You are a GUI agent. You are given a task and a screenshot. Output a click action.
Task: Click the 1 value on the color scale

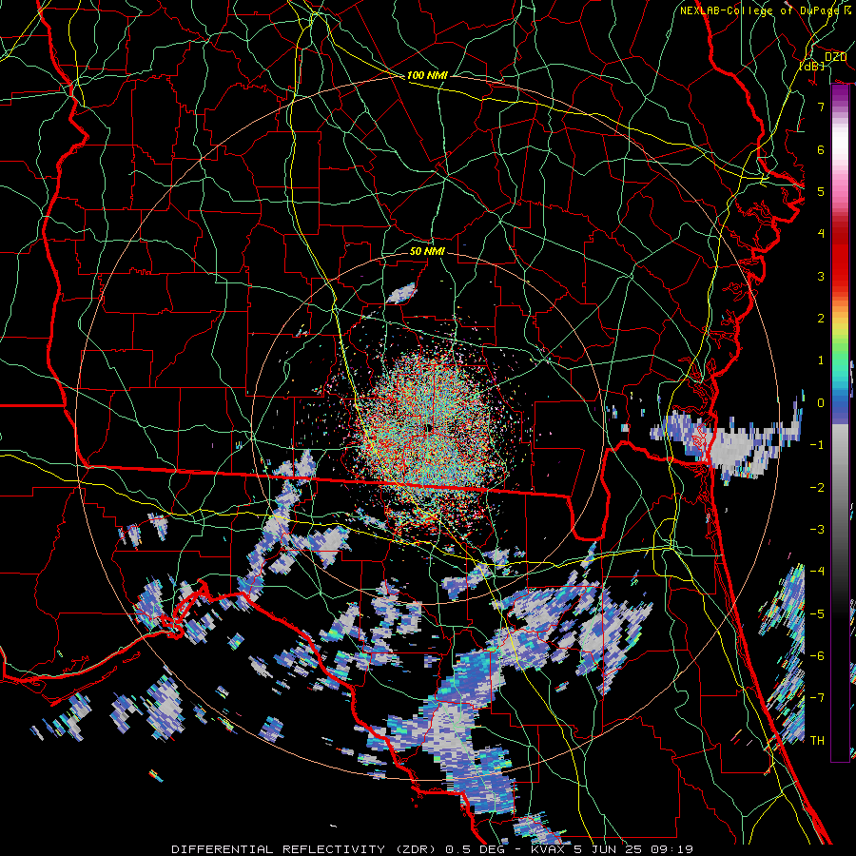[821, 360]
